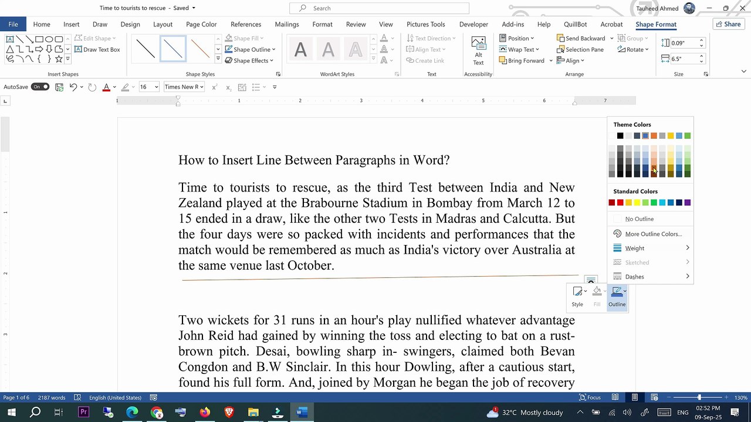The height and width of the screenshot is (422, 751).
Task: Expand the Shape Styles gallery More arrow
Action: point(218,59)
